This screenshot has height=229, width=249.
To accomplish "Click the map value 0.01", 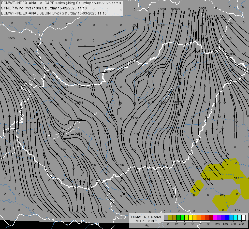I will [x=80, y=40].
